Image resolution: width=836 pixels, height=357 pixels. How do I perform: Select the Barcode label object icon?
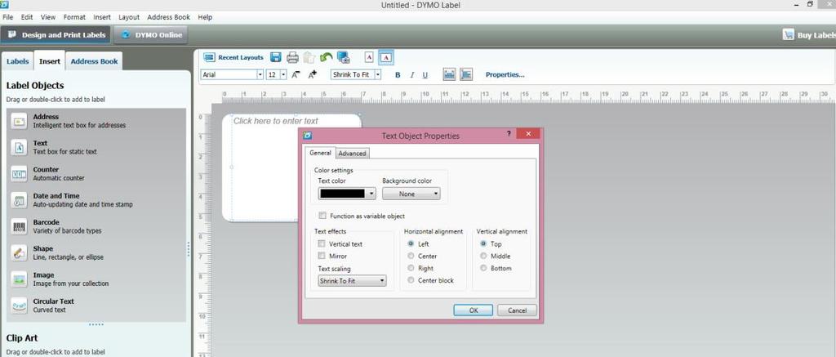click(20, 226)
